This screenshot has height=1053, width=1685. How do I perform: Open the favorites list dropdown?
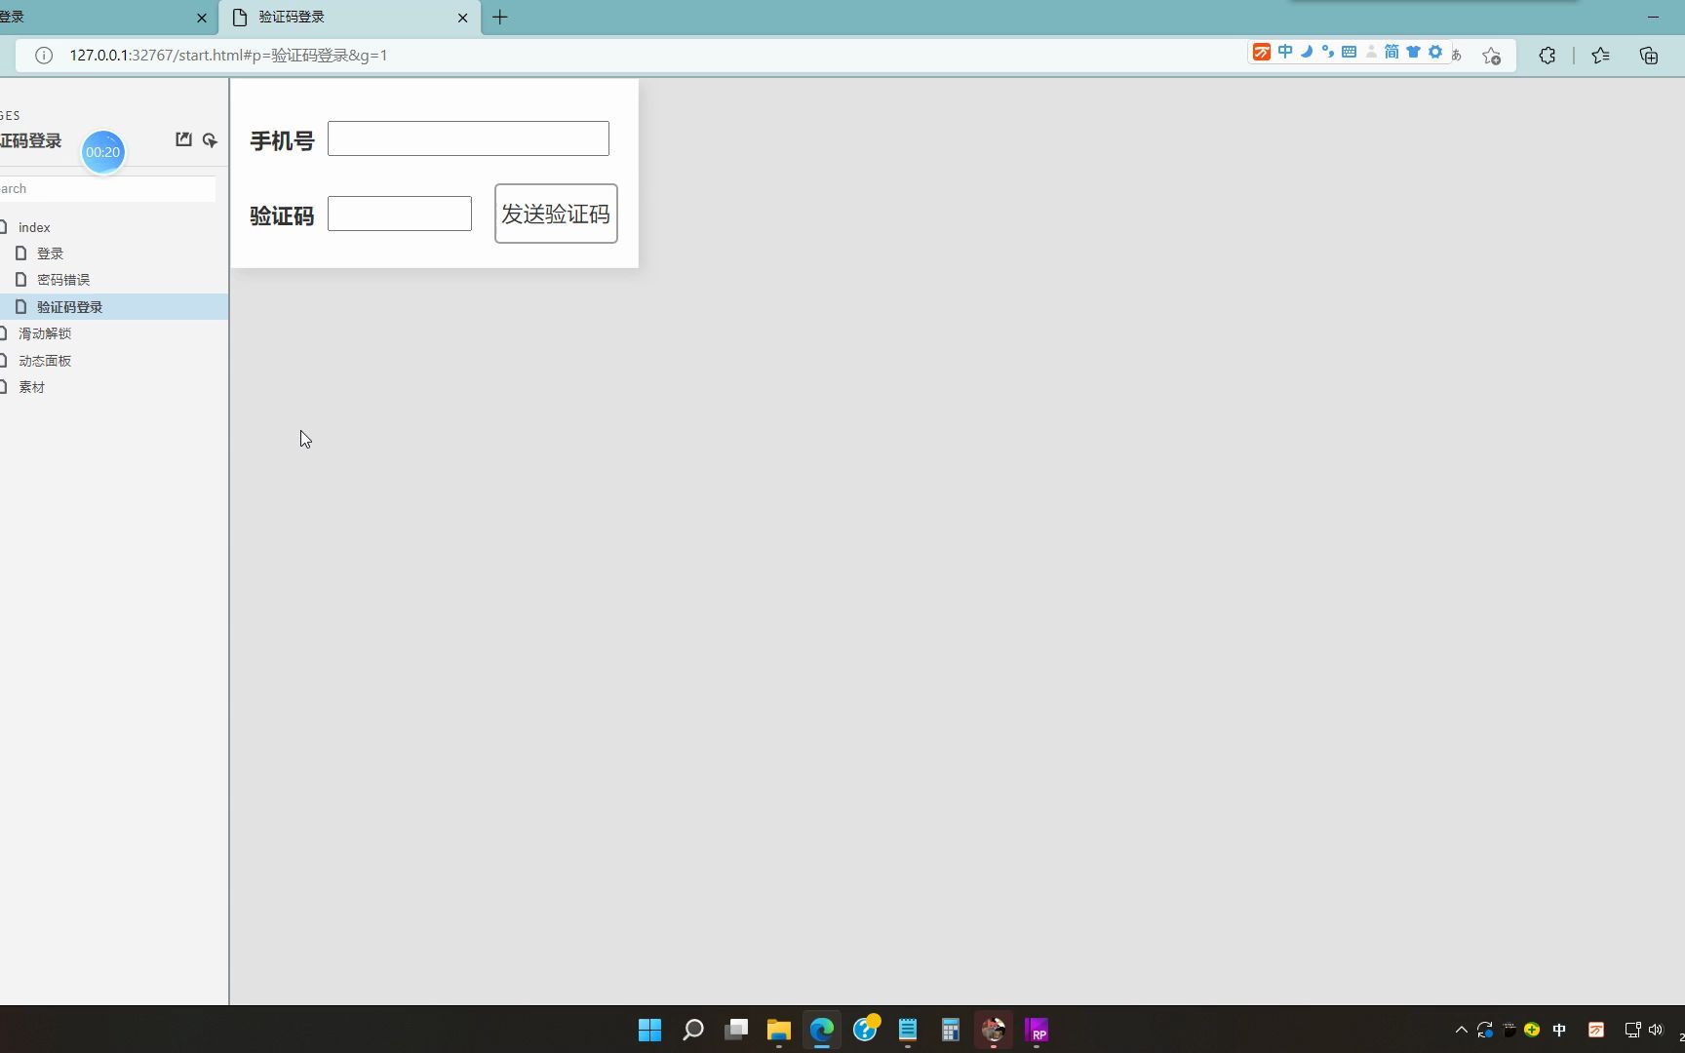(1599, 56)
